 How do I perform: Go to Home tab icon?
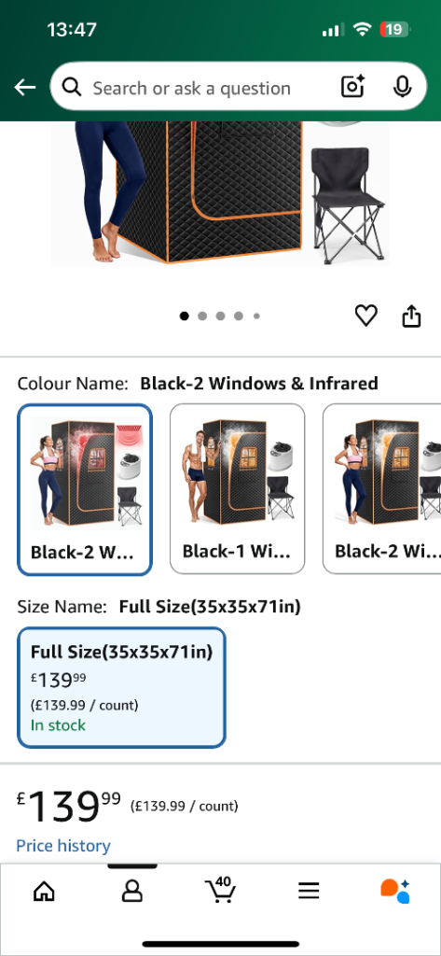pyautogui.click(x=44, y=892)
